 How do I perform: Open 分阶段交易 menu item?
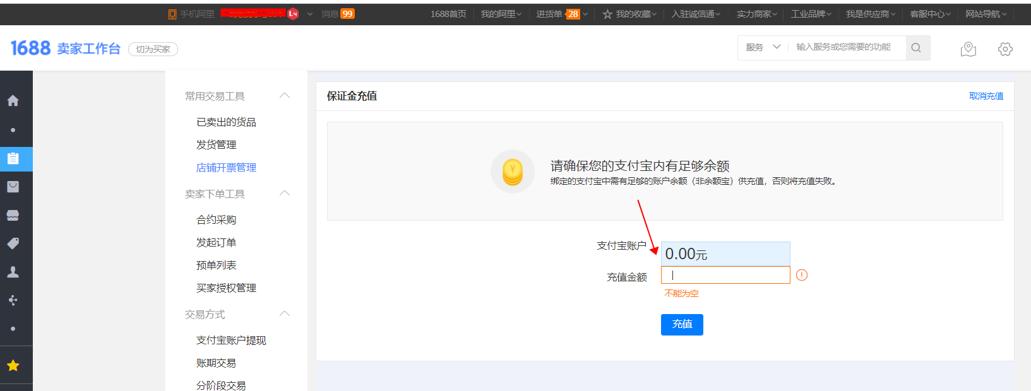tap(221, 385)
